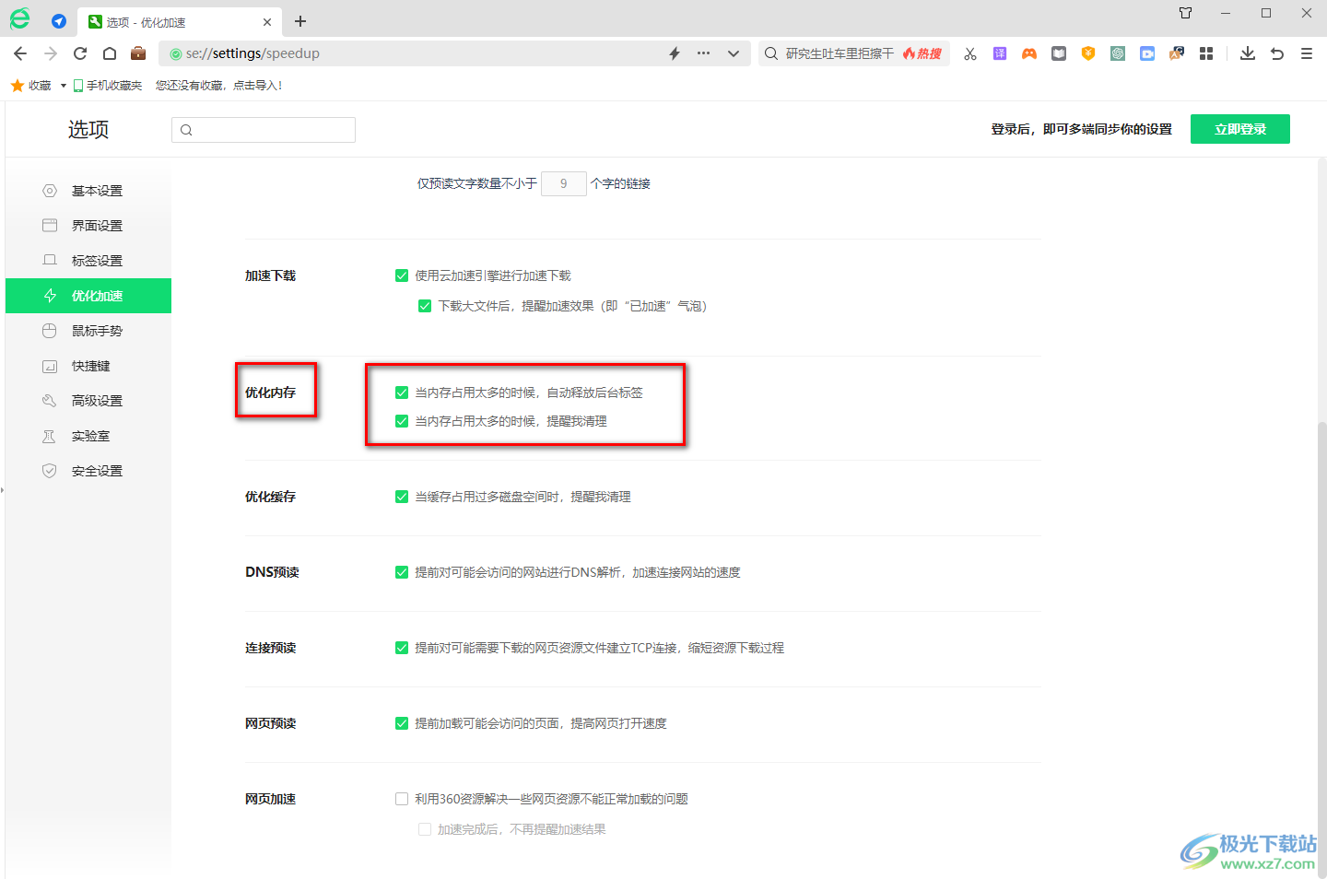The height and width of the screenshot is (879, 1327).
Task: Click the blue pinned tab icon
Action: (59, 21)
